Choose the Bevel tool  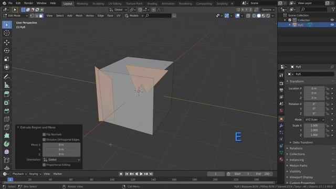coord(7,111)
